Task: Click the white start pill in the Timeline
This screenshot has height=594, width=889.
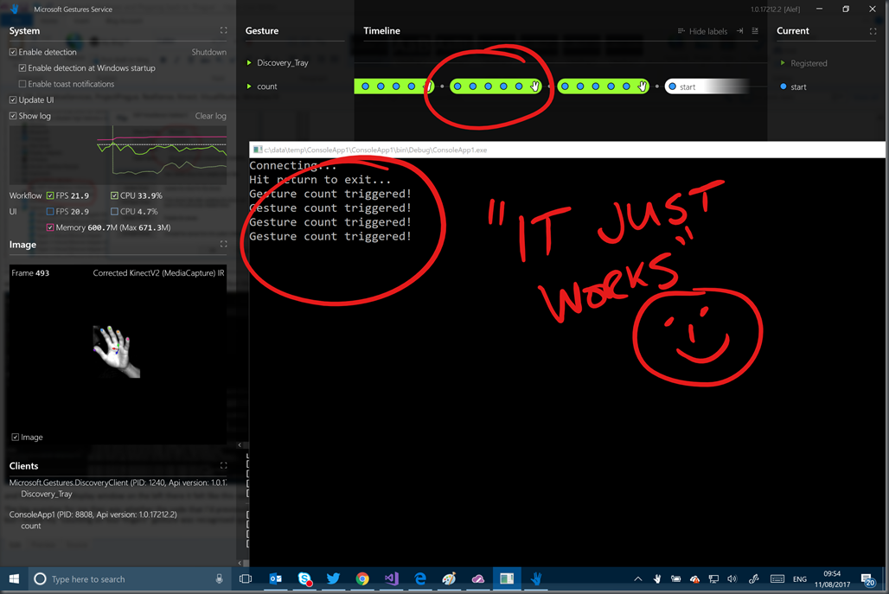Action: click(707, 86)
